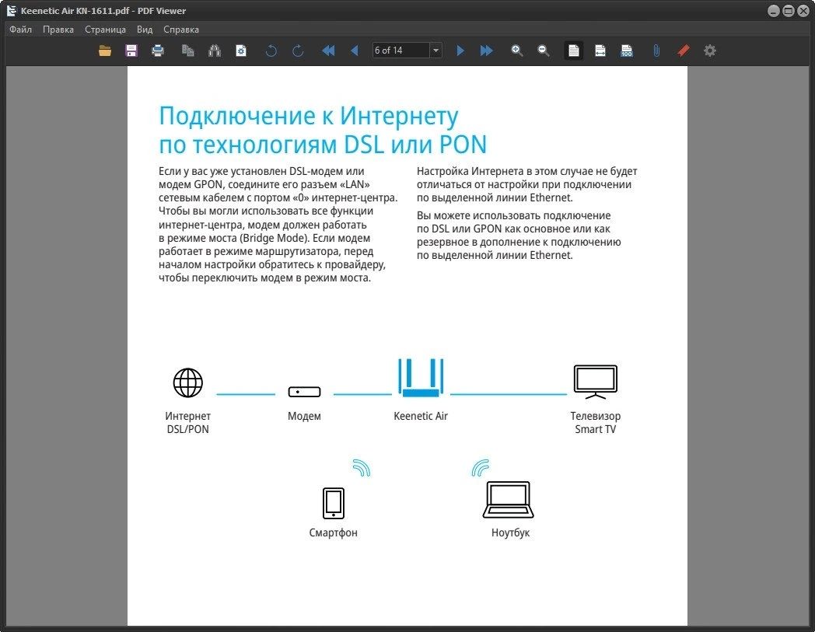Open search with the binoculars icon
815x632 pixels.
click(215, 51)
